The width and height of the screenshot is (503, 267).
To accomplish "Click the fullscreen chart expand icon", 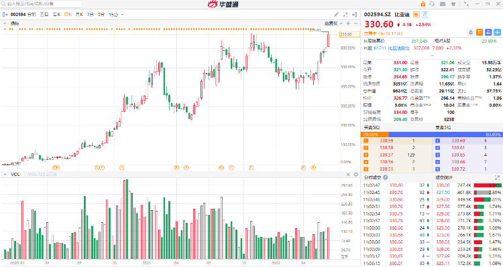I will tap(345, 15).
